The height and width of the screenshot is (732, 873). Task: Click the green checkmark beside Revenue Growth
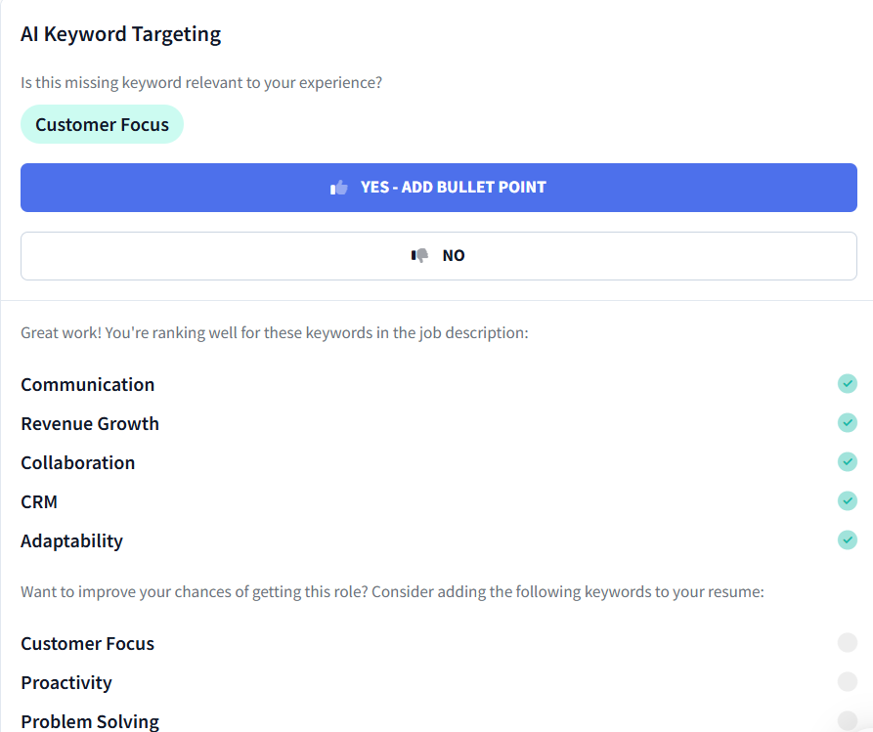847,423
